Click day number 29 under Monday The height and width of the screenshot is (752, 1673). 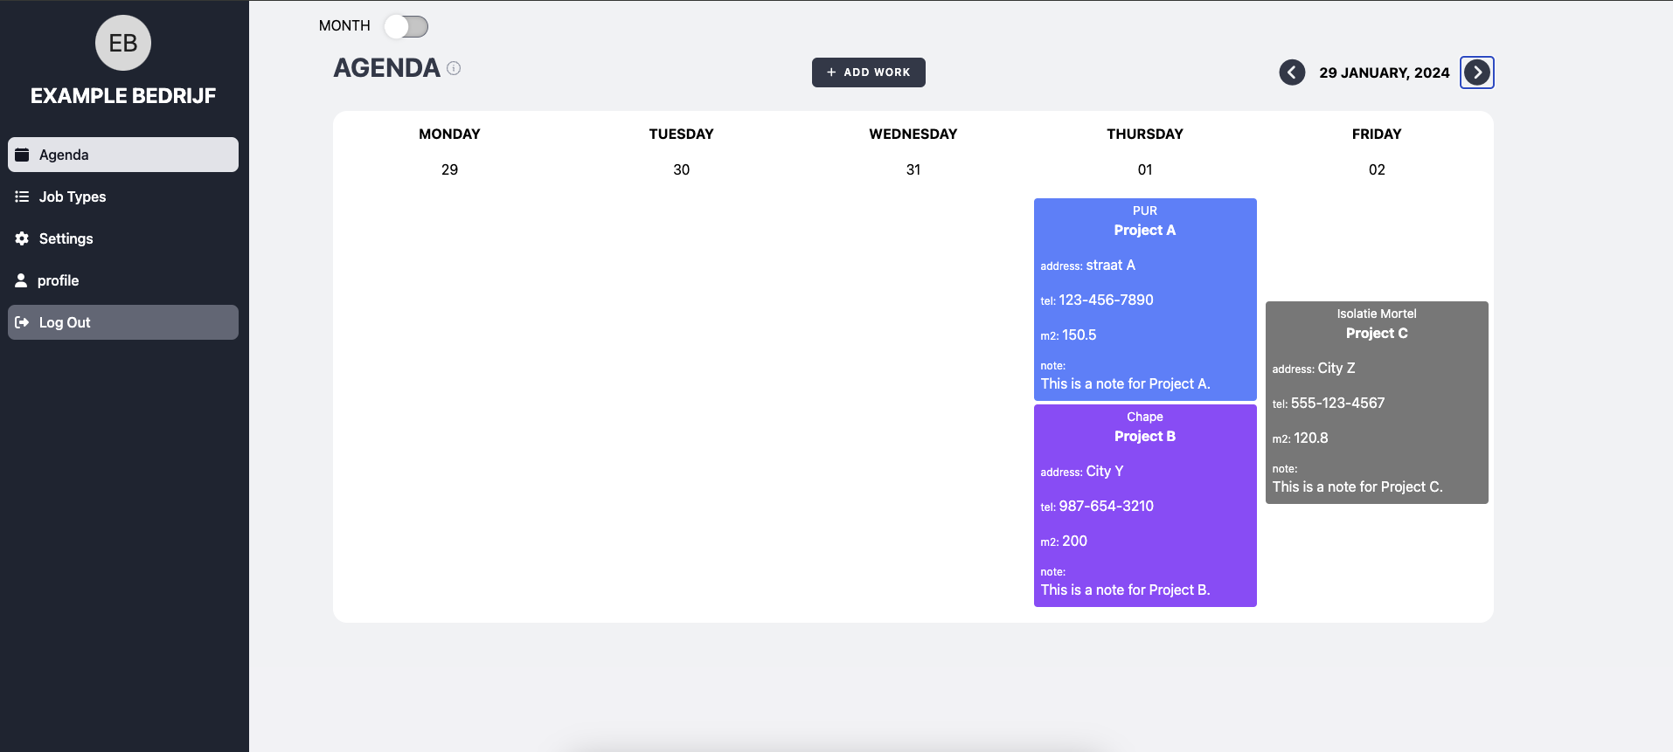pyautogui.click(x=449, y=169)
